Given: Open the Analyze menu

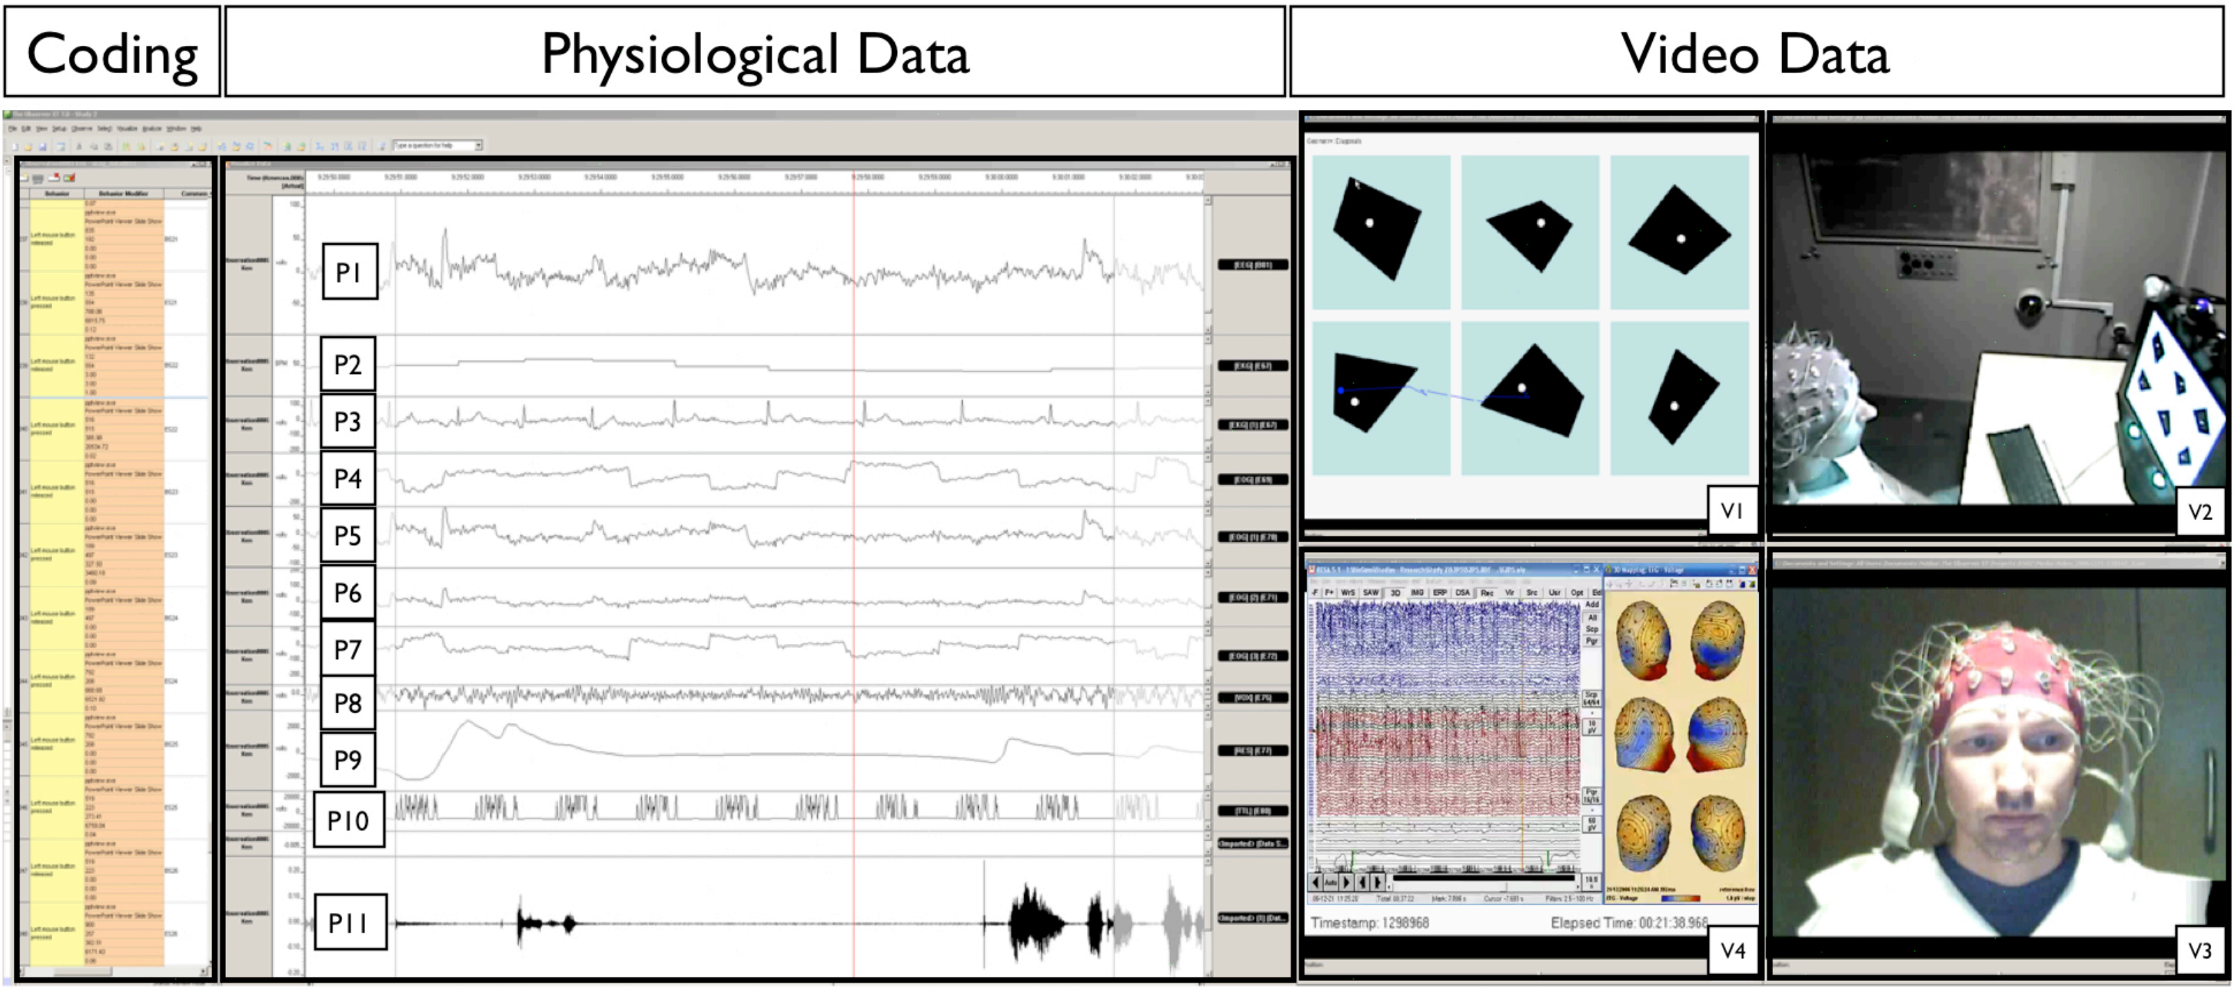Looking at the screenshot, I should pyautogui.click(x=152, y=129).
